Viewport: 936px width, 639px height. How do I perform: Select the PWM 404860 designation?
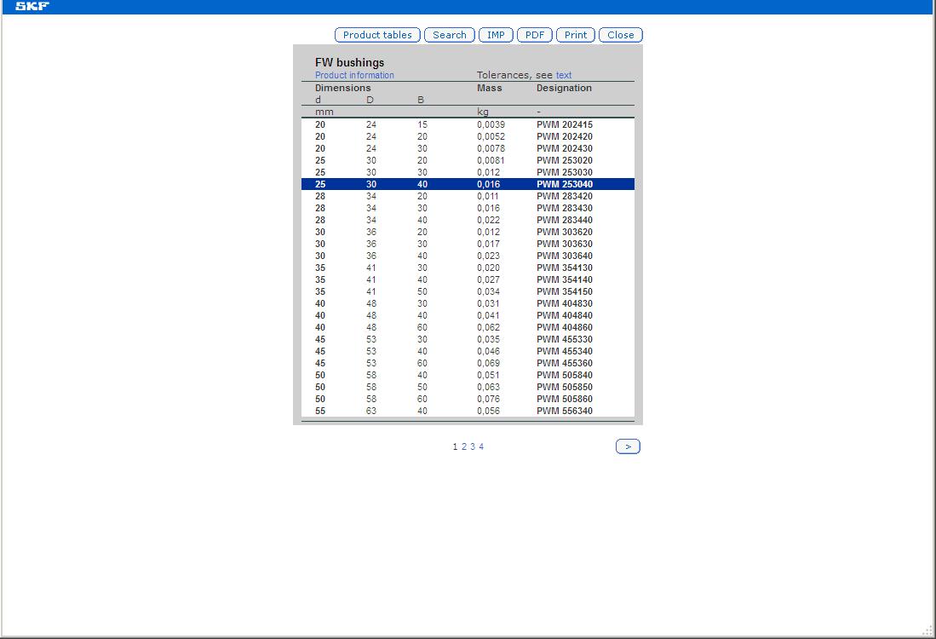click(x=564, y=327)
